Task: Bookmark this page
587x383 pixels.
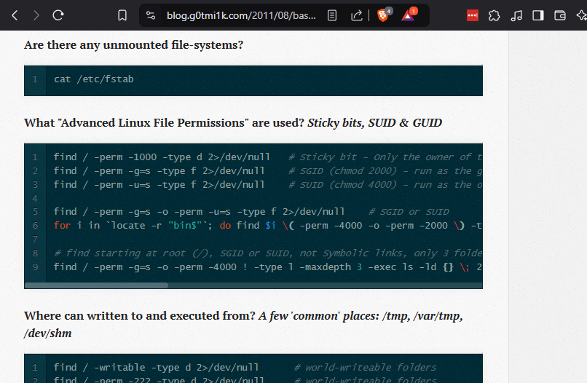Action: pyautogui.click(x=122, y=15)
